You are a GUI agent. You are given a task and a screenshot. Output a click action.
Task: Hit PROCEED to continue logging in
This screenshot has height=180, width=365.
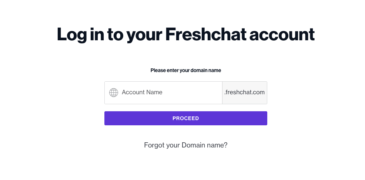click(185, 118)
